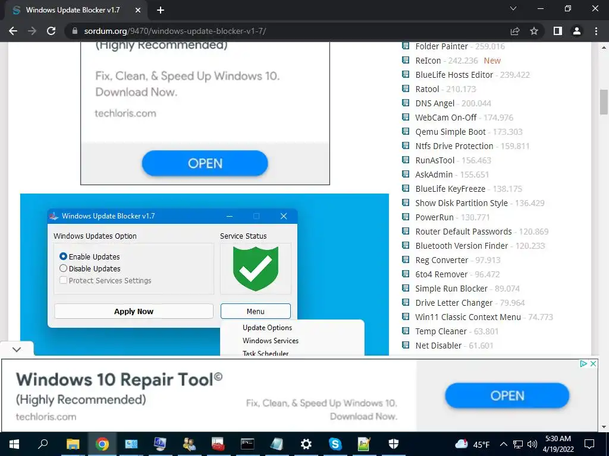Viewport: 609px width, 456px height.
Task: Open the PowerRun link
Action: tap(434, 217)
